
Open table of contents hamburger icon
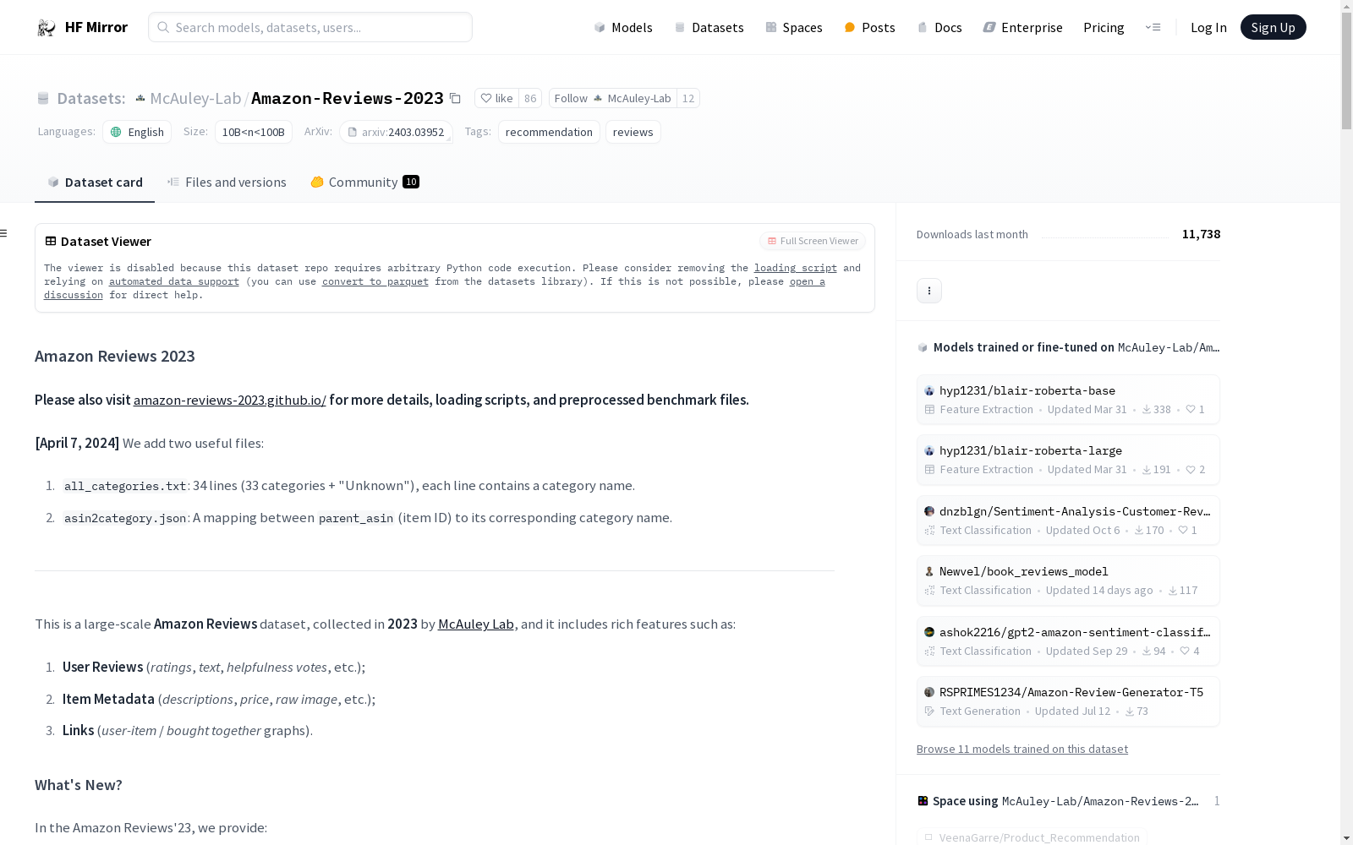4,233
